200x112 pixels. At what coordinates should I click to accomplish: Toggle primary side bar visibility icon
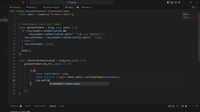168,2
